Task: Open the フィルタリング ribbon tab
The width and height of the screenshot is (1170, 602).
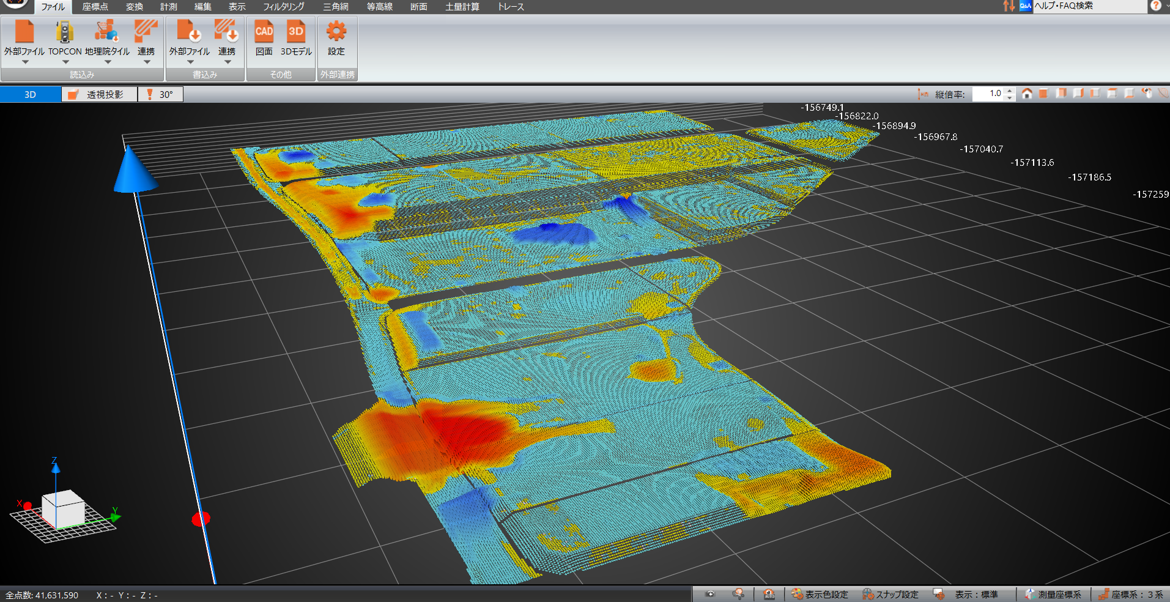Action: click(x=284, y=7)
